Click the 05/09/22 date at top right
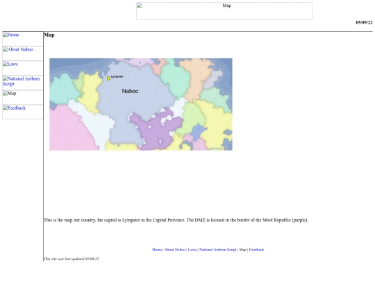 coord(365,22)
